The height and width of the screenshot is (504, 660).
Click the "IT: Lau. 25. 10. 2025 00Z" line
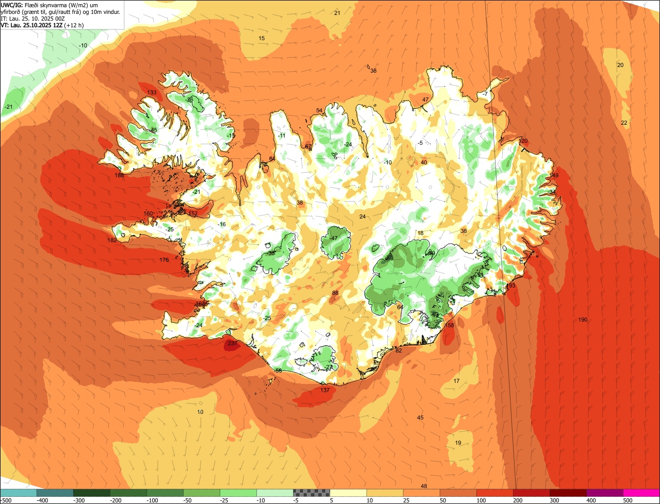coord(33,18)
